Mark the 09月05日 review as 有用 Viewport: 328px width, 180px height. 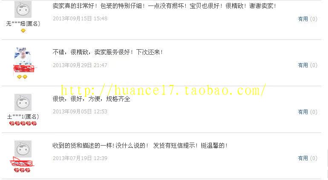coord(308,112)
